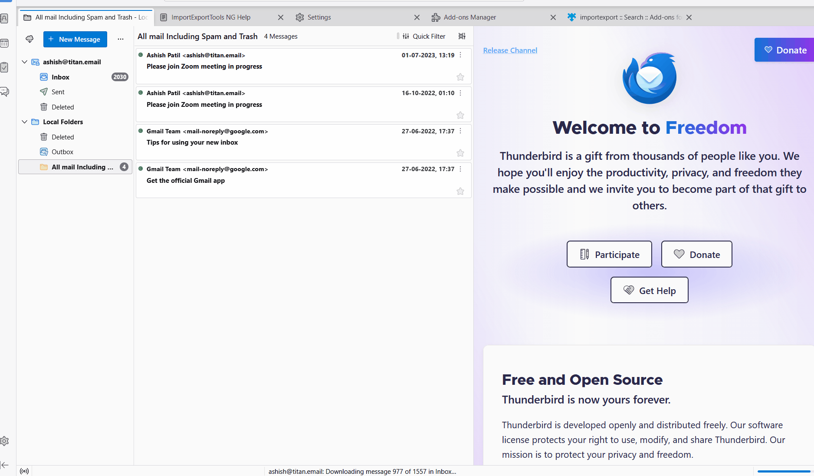Image resolution: width=814 pixels, height=476 pixels.
Task: Close the ImportExportTools NG Help tab
Action: tap(281, 17)
